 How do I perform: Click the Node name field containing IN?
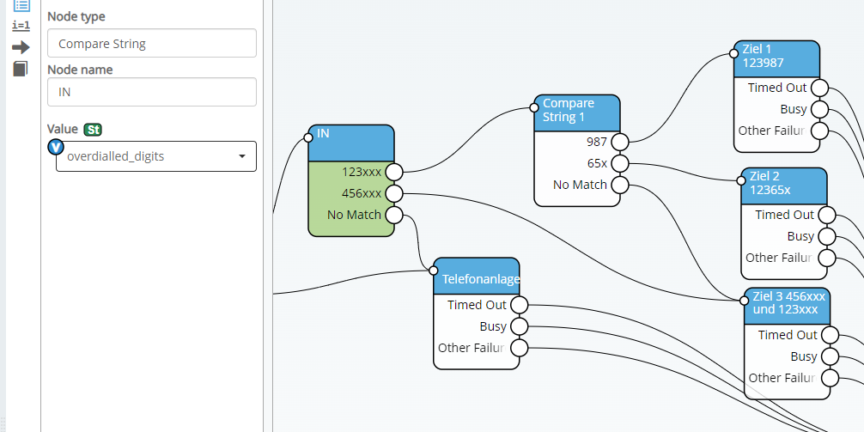pyautogui.click(x=151, y=92)
